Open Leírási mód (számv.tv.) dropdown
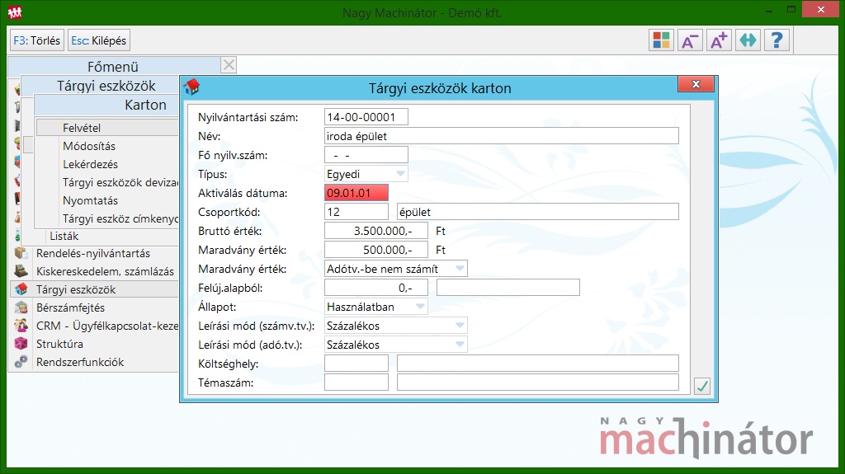 pos(395,326)
